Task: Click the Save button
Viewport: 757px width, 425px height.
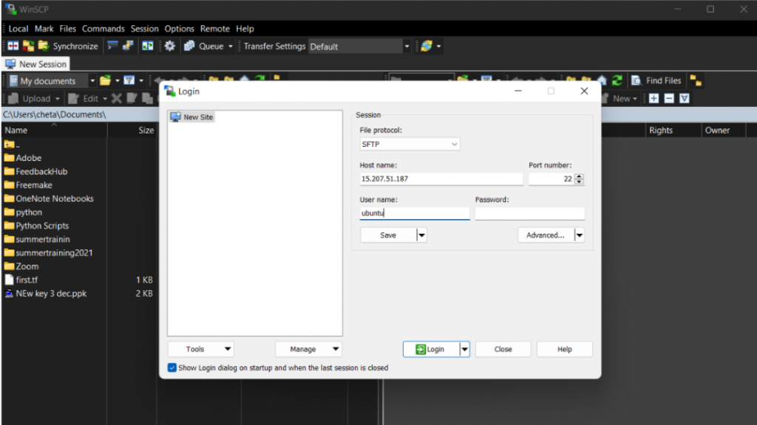Action: coord(388,235)
